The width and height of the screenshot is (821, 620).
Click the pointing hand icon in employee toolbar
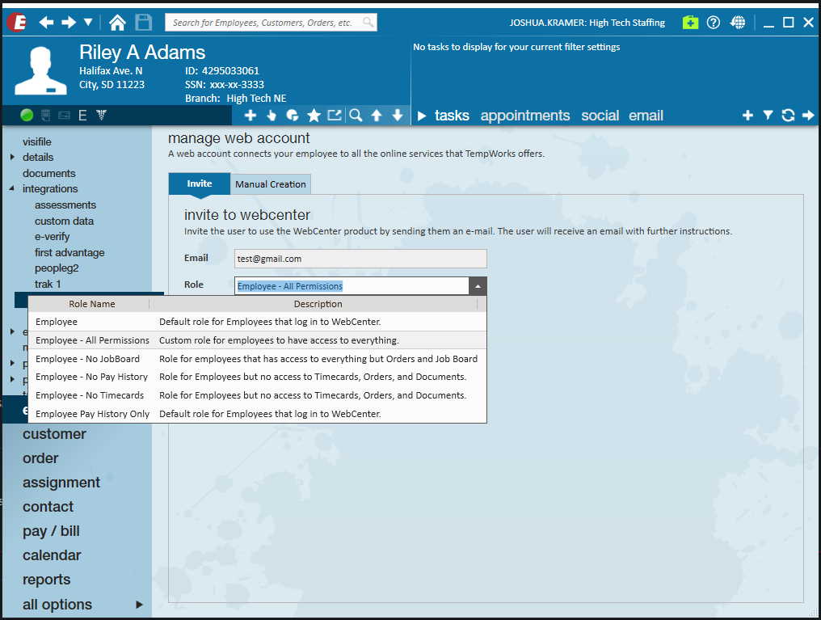coord(272,116)
